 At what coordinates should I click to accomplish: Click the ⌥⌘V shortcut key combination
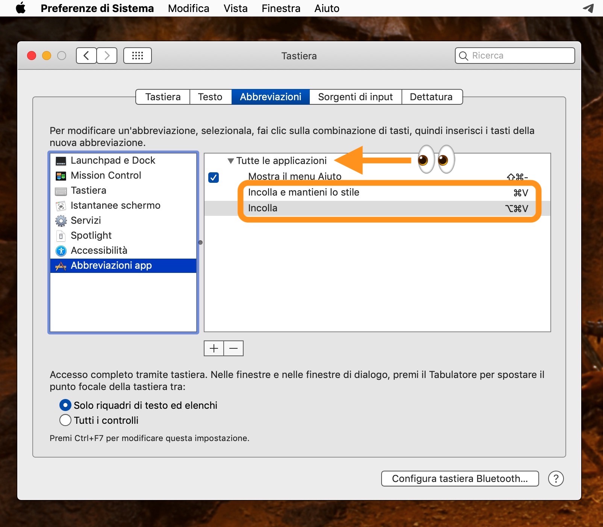517,209
